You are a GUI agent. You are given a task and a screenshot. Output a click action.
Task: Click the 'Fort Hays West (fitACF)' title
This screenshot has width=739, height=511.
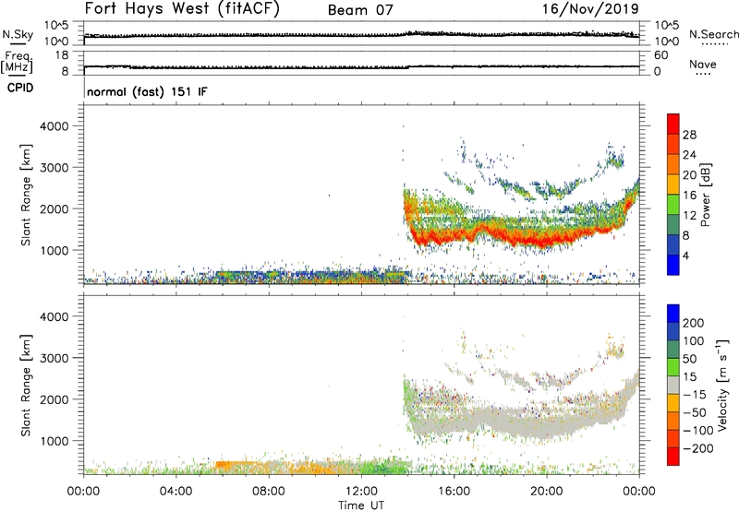[x=182, y=9]
